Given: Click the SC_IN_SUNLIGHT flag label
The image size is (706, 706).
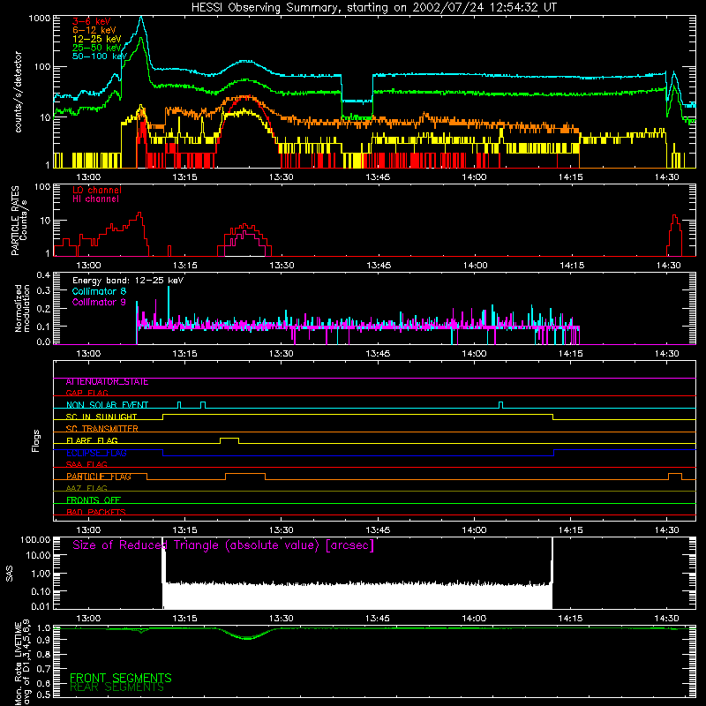Looking at the screenshot, I should click(x=101, y=417).
